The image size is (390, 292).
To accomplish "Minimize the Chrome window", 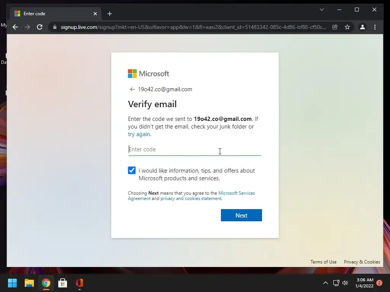I will (x=339, y=10).
